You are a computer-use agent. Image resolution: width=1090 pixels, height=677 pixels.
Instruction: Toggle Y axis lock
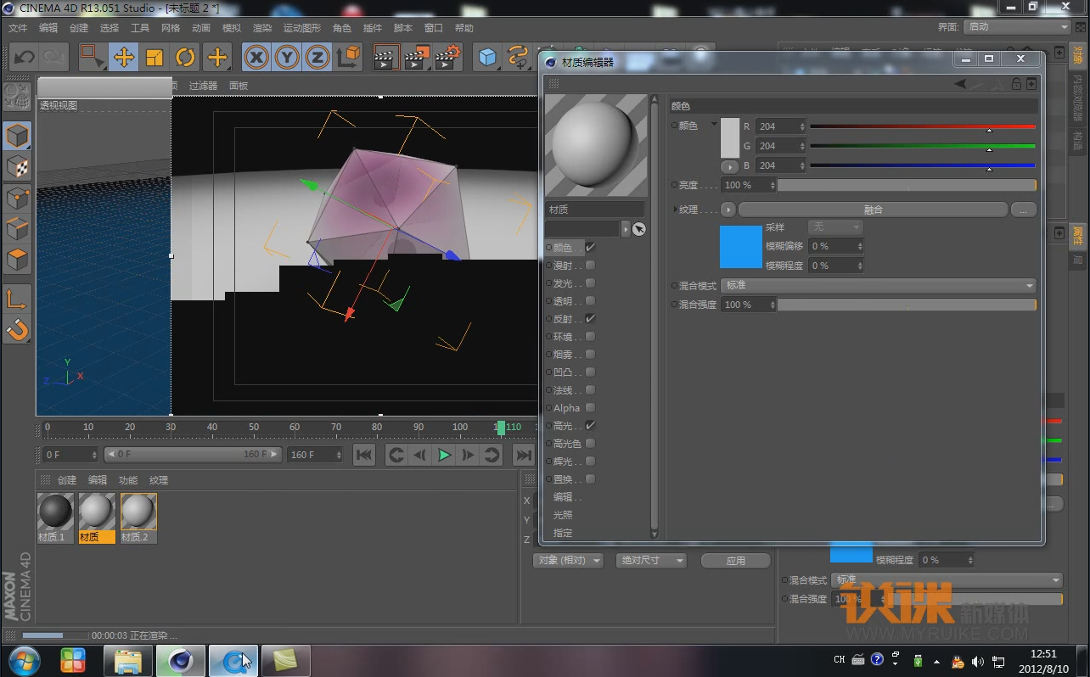tap(287, 58)
